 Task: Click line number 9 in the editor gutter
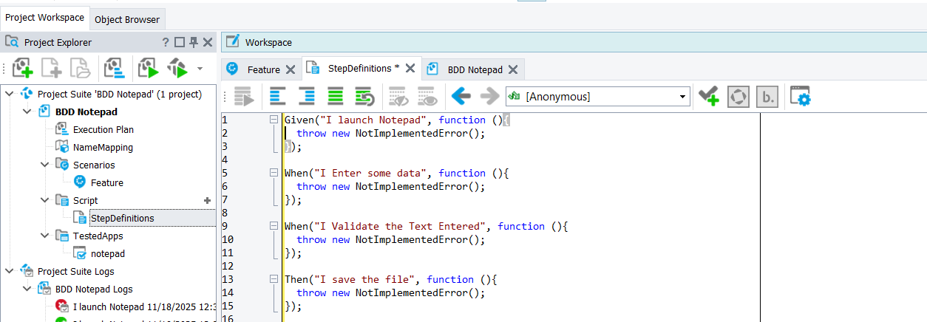[x=225, y=226]
